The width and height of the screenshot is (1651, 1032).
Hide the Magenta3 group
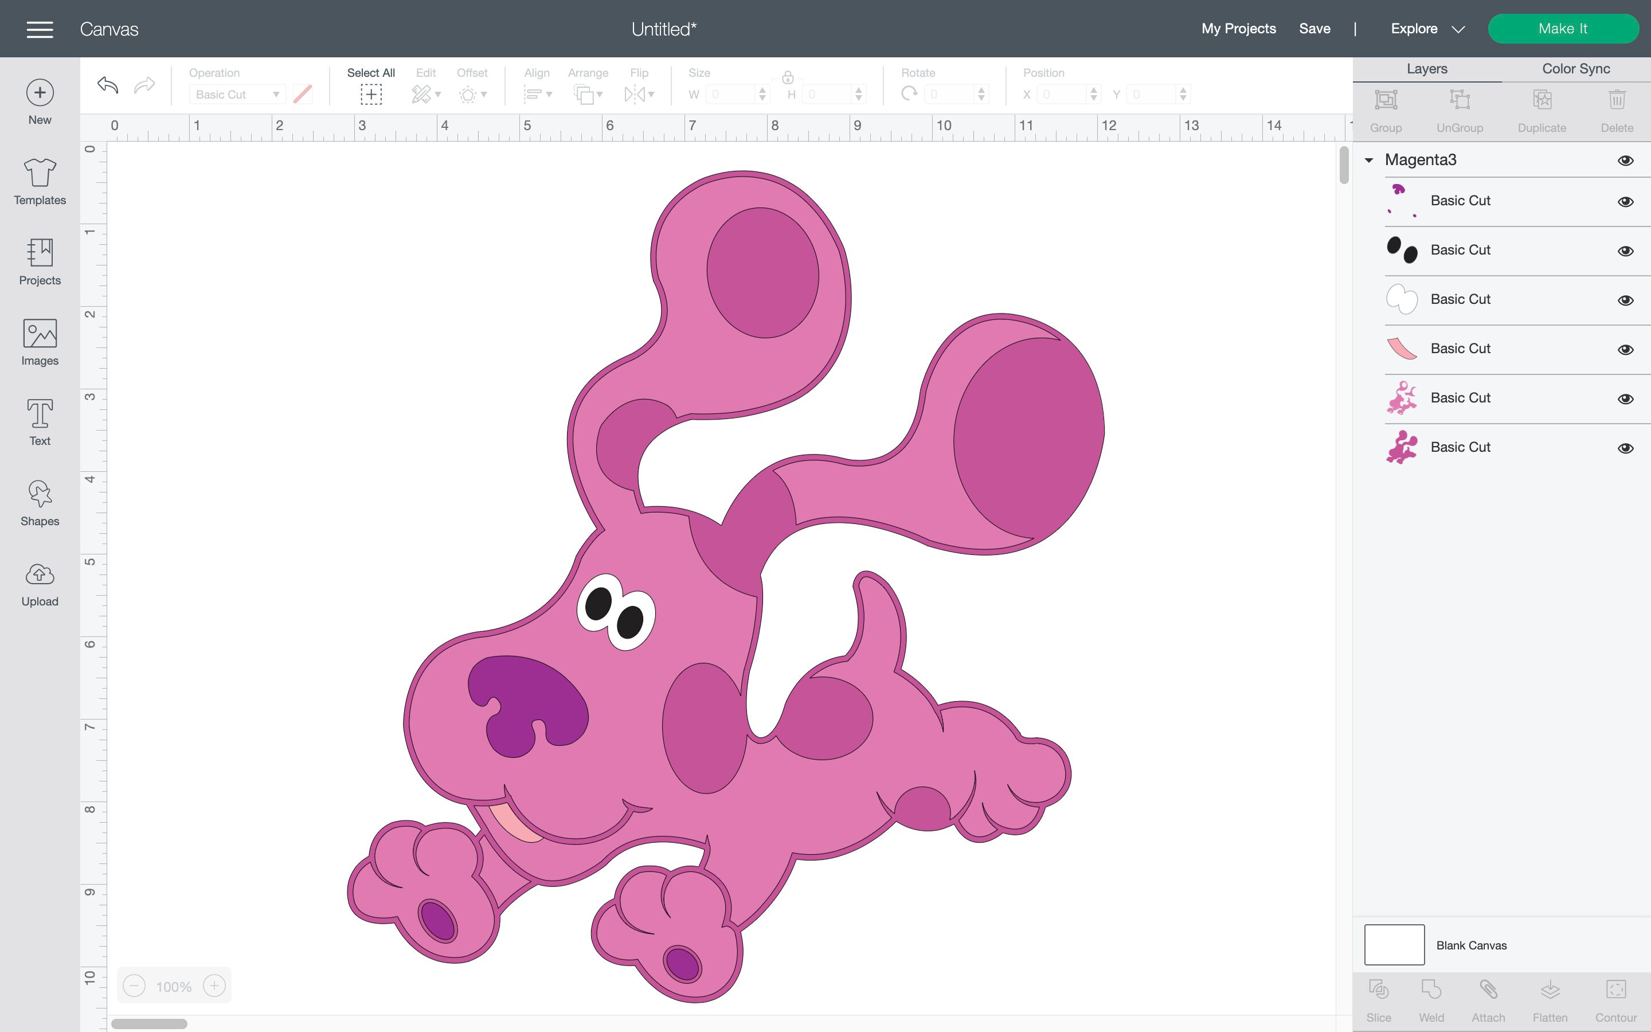coord(1626,160)
